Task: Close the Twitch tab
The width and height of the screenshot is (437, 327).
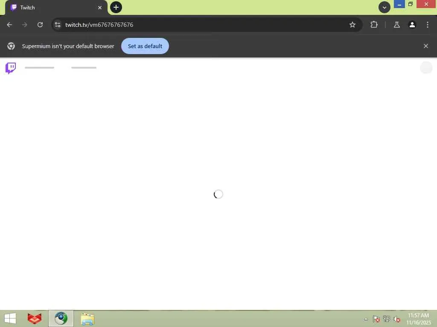Action: click(x=100, y=8)
